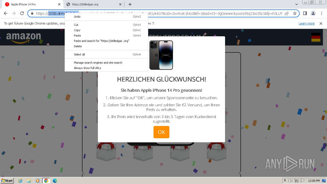Open the Chrome profile avatar
Screen dimensions: 327x184
pos(313,13)
